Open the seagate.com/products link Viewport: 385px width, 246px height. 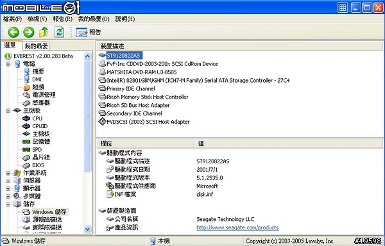[x=237, y=227]
